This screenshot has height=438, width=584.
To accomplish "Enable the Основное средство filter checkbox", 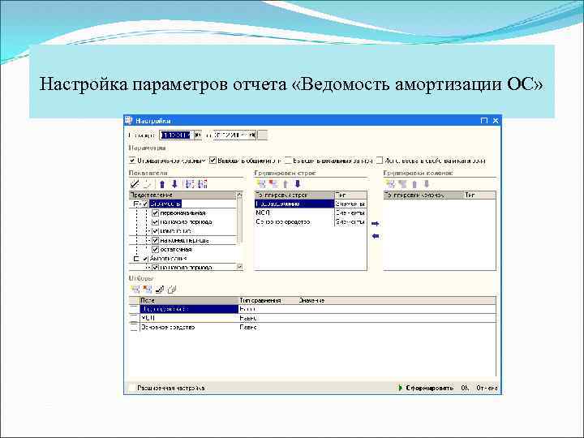I will point(134,327).
